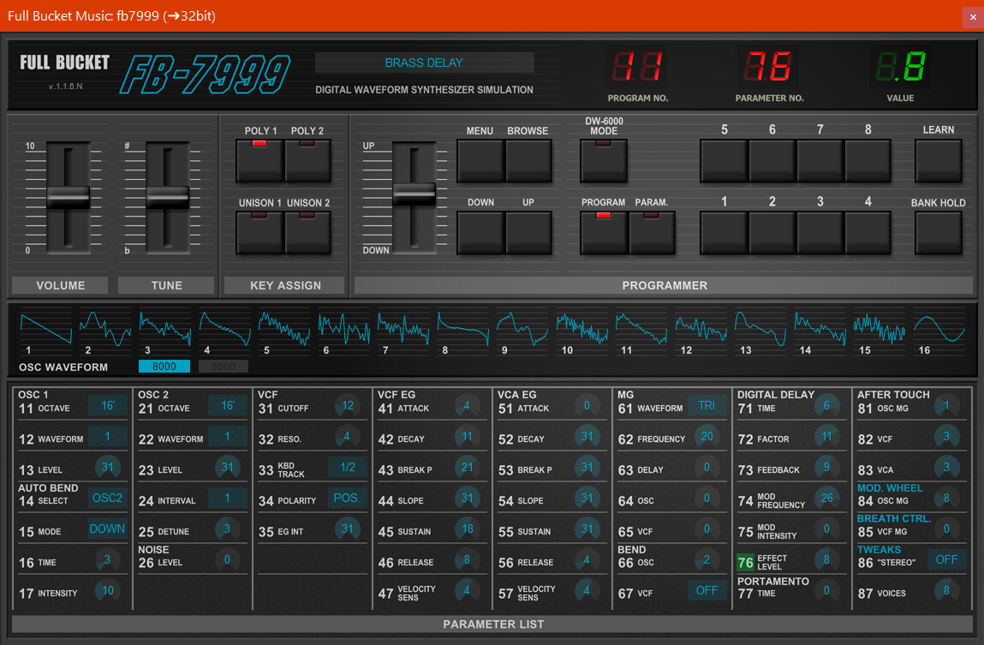Activate the Program select button
984x645 pixels.
coord(604,233)
